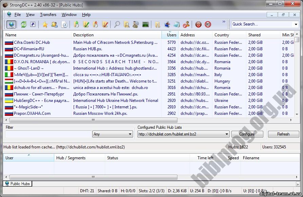Open the Search Spy toolbar icon

(136, 24)
